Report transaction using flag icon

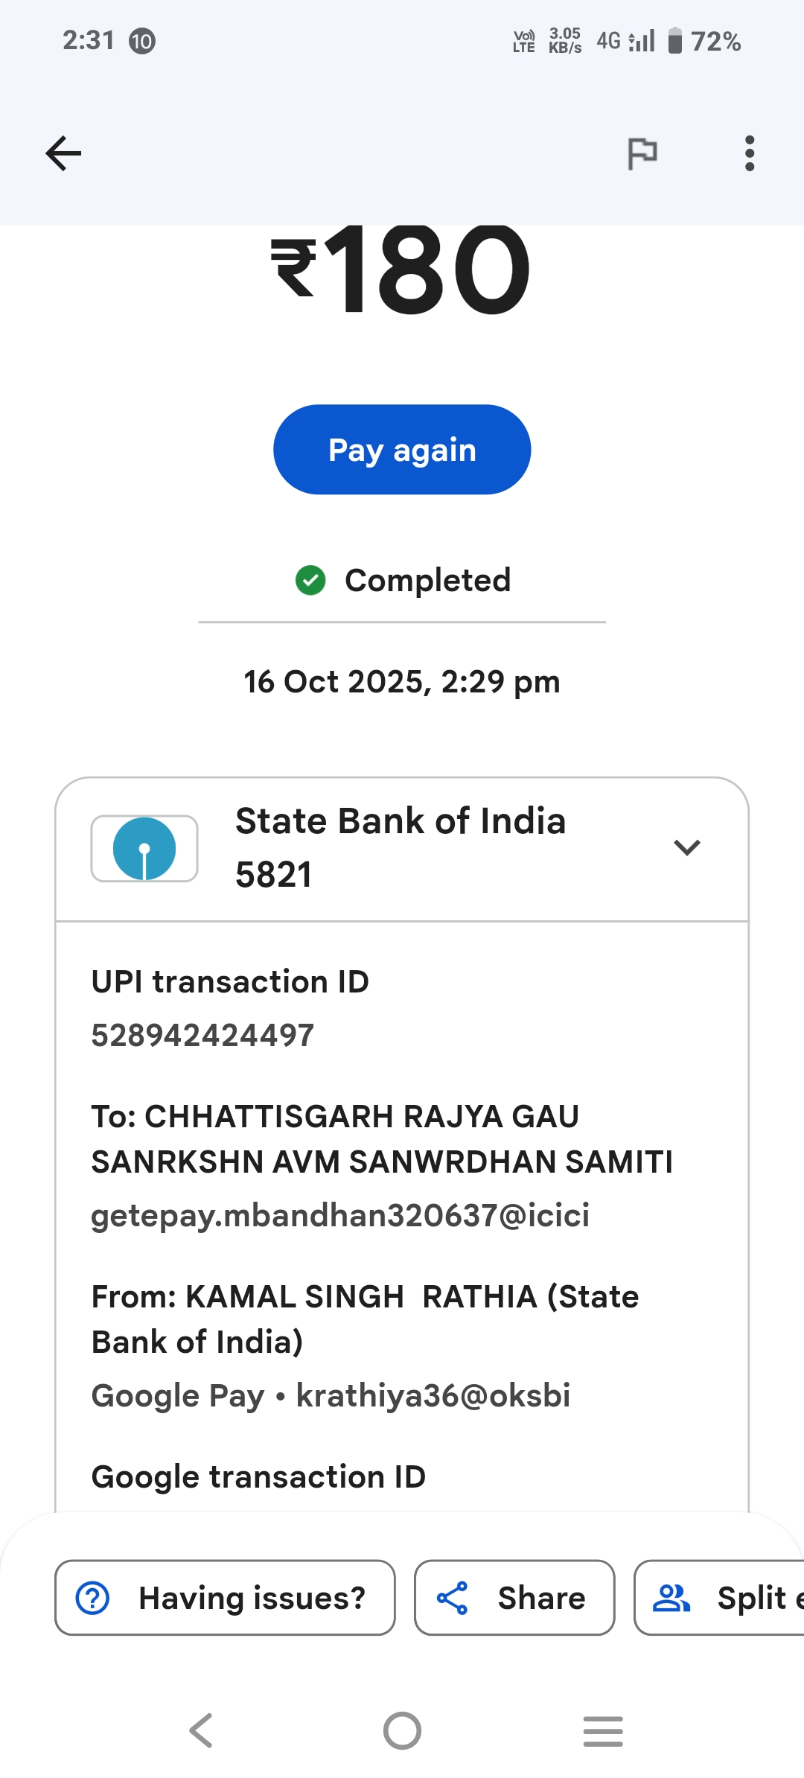[x=642, y=153]
